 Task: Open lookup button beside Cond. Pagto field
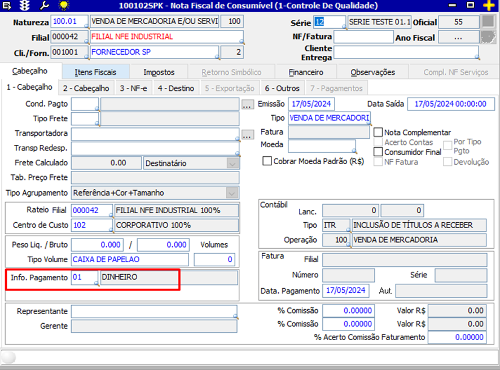coord(247,104)
